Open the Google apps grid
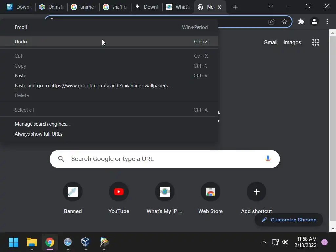 316,42
